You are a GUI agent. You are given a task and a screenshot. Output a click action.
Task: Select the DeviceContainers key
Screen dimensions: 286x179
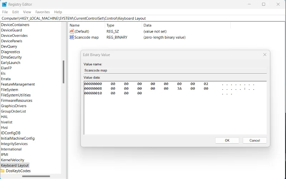coord(15,25)
